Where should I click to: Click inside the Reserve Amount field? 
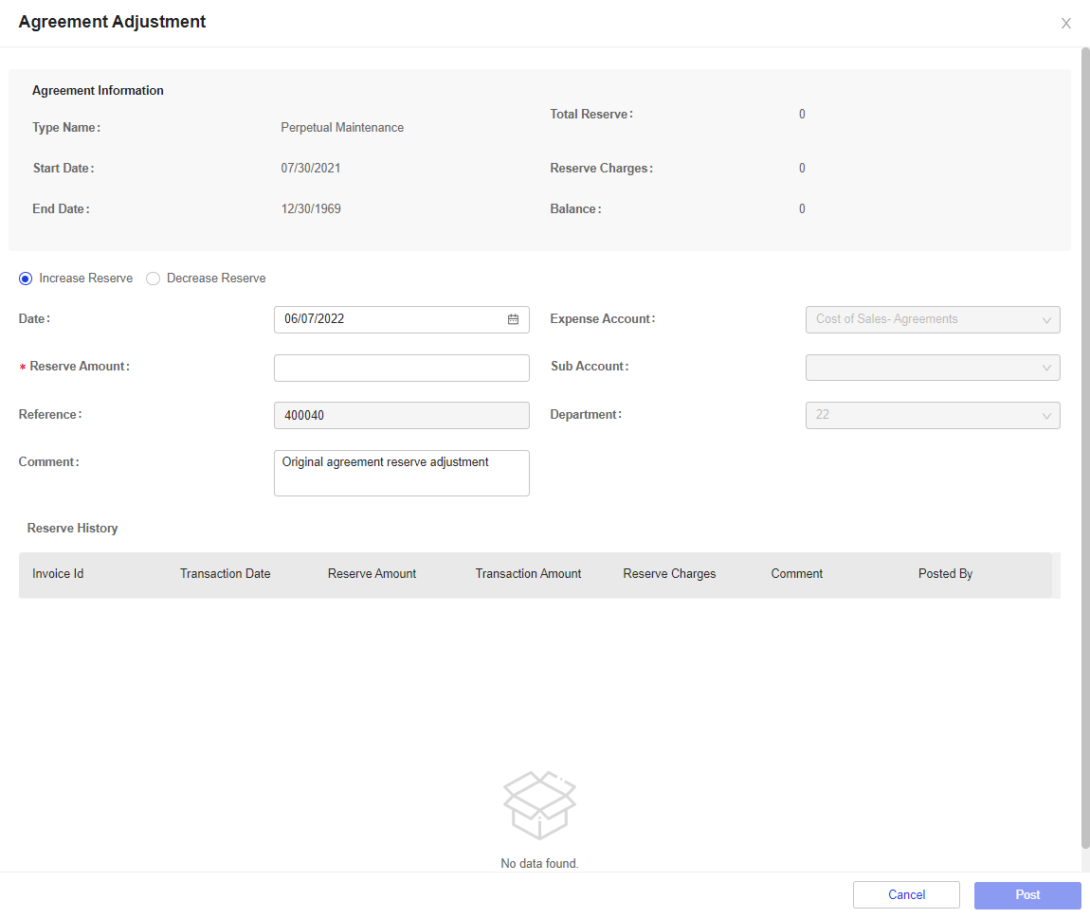point(401,368)
